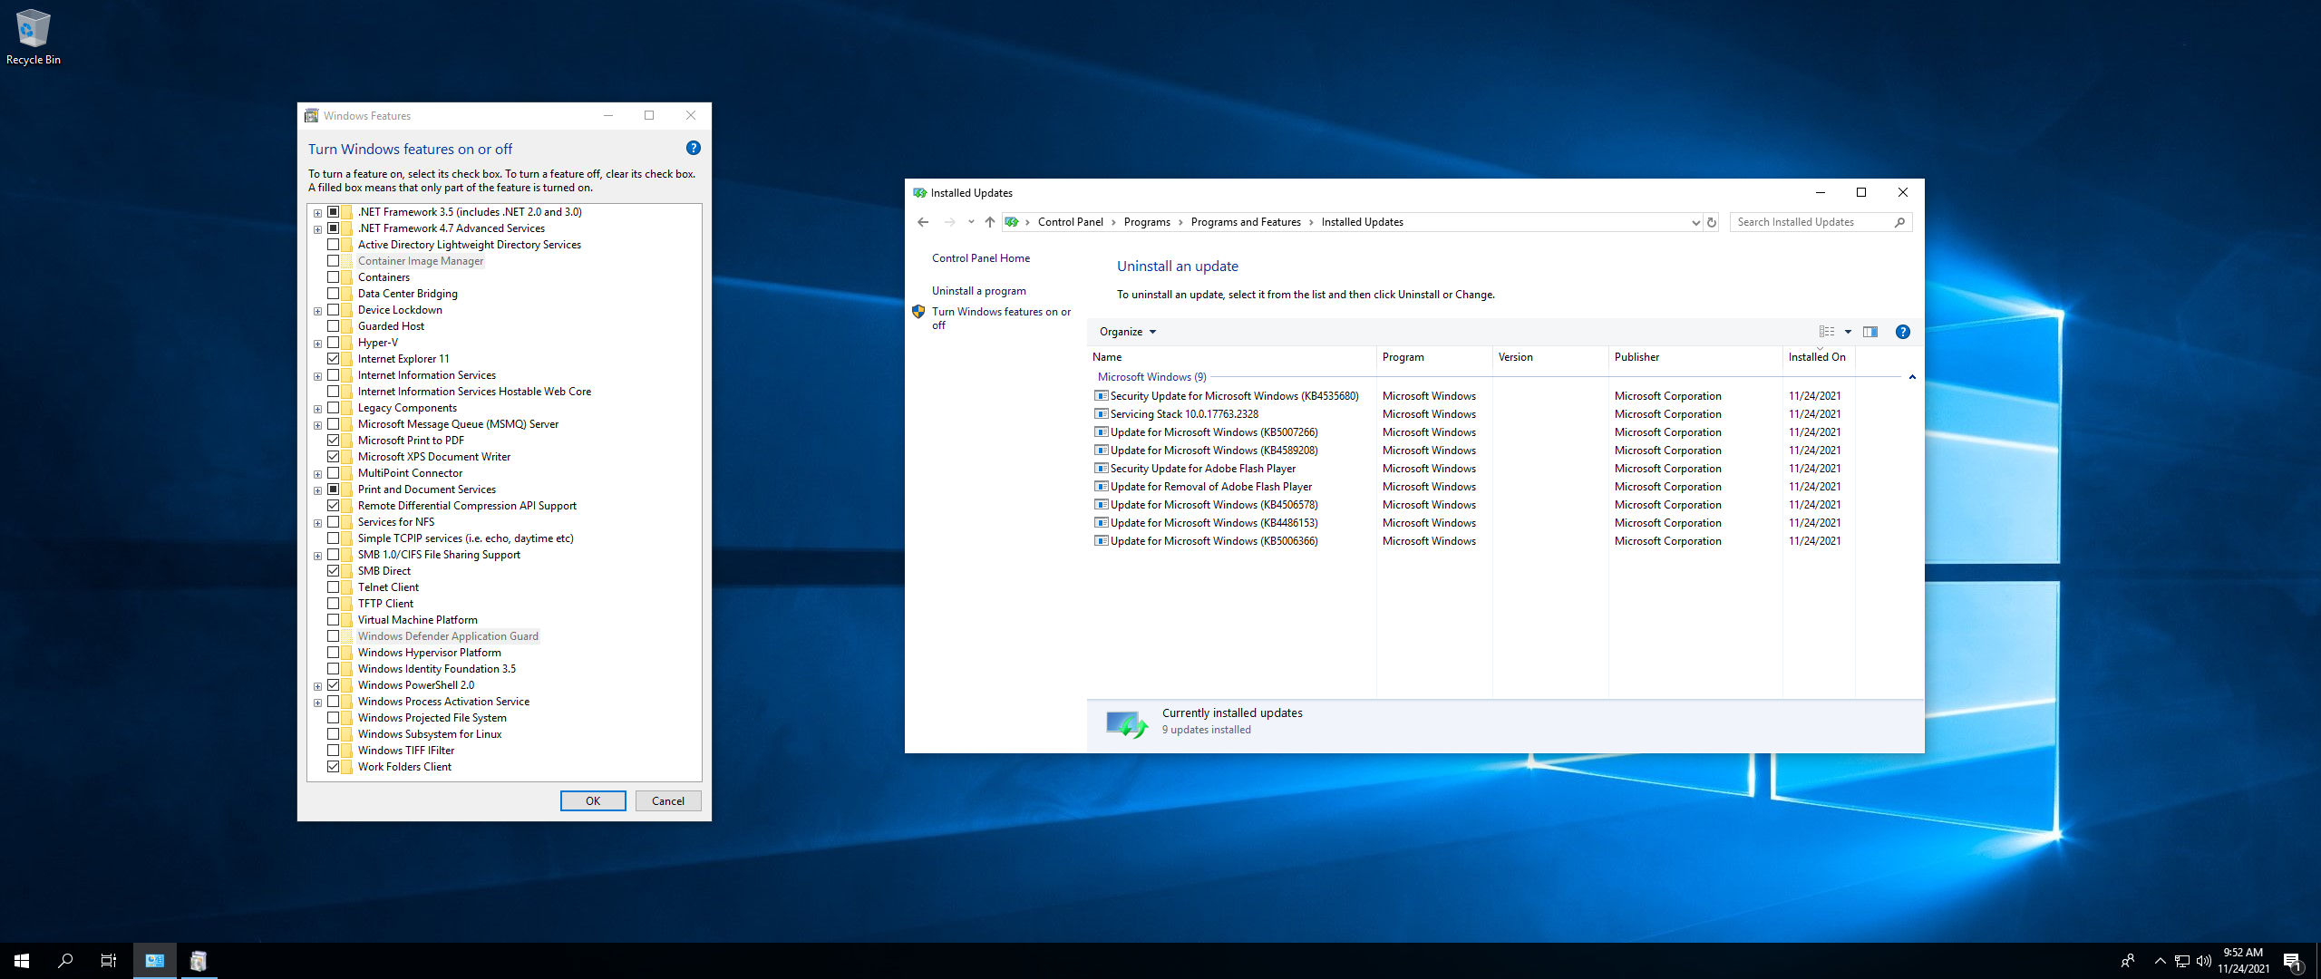
Task: Open the Start menu
Action: [x=22, y=961]
